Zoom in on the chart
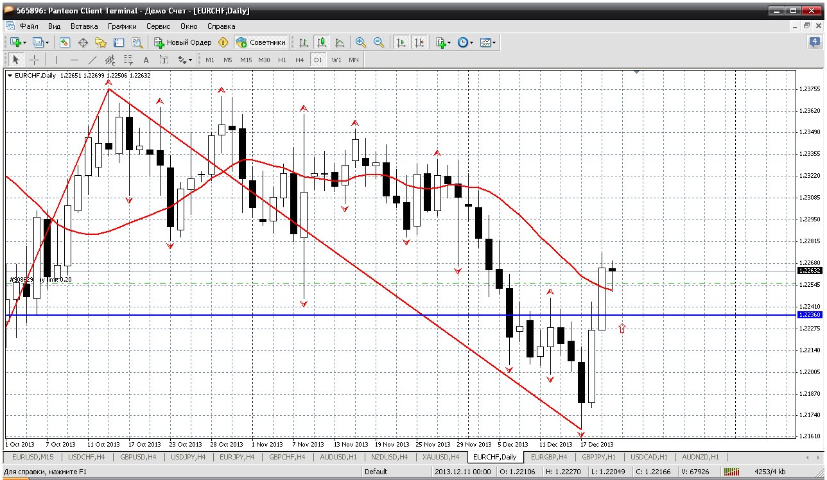Viewport: 827px width, 480px height. tap(361, 42)
